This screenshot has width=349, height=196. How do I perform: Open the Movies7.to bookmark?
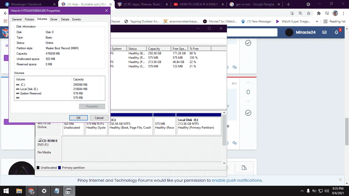pyautogui.click(x=220, y=21)
